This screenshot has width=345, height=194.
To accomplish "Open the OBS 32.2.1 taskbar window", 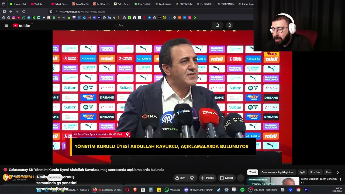I will [x=263, y=190].
